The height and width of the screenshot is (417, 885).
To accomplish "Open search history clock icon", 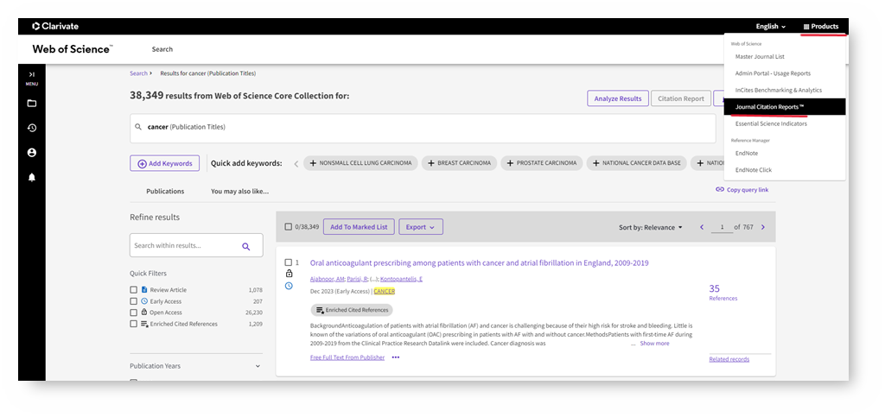I will 32,128.
